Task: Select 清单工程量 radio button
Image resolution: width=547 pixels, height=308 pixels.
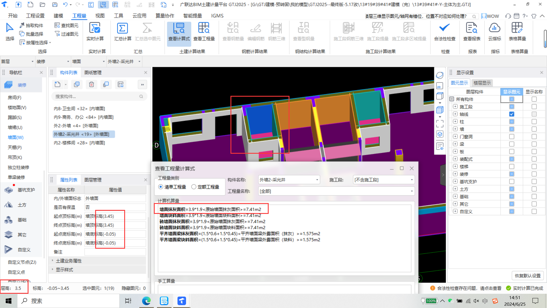Action: pyautogui.click(x=161, y=187)
